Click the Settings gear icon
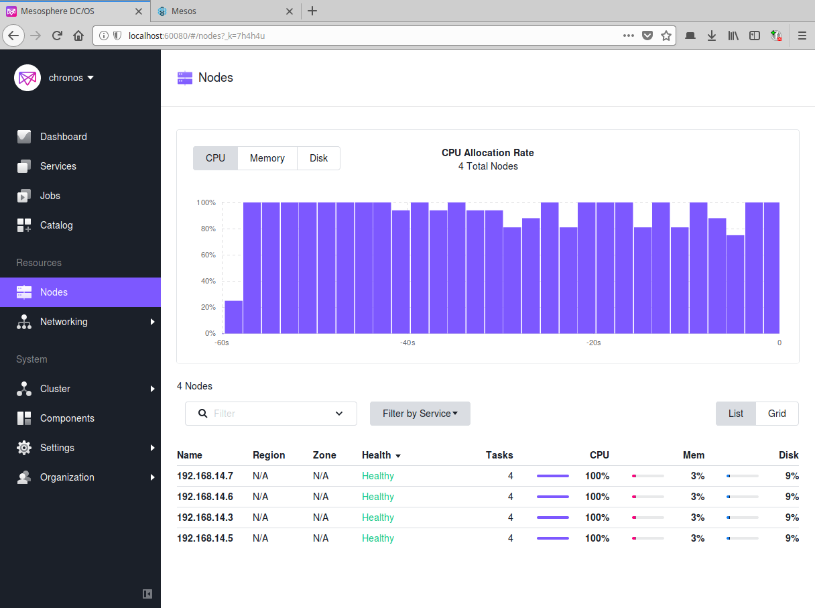Screen dimensions: 815x608 [24, 448]
